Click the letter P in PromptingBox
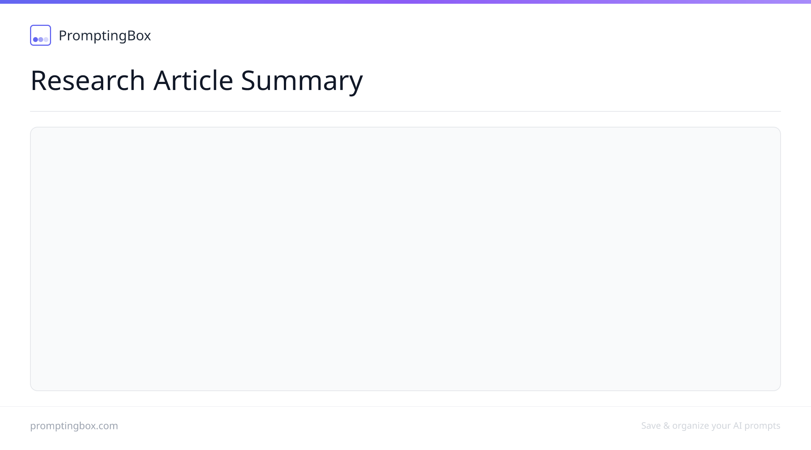 pyautogui.click(x=63, y=35)
